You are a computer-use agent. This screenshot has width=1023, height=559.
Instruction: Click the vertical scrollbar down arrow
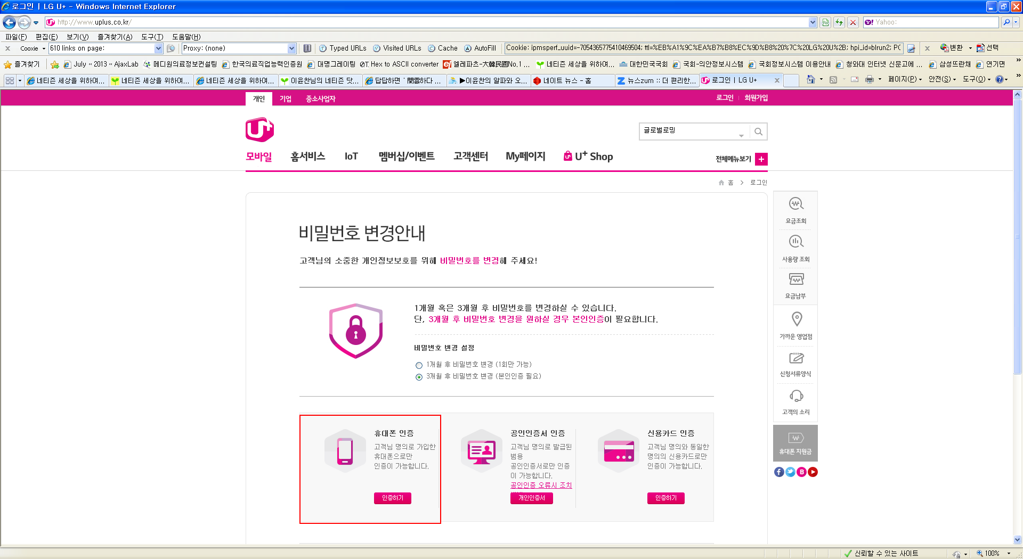(1017, 539)
